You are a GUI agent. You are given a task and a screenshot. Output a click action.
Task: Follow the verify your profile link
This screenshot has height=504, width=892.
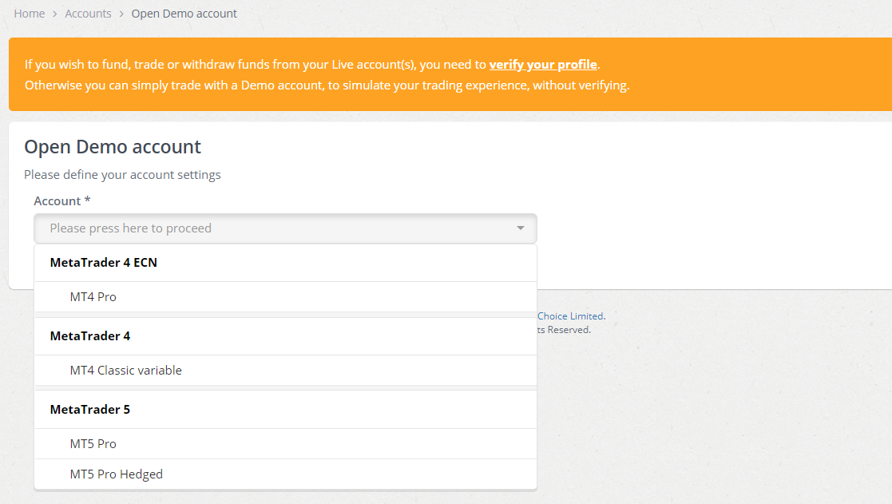click(x=543, y=64)
